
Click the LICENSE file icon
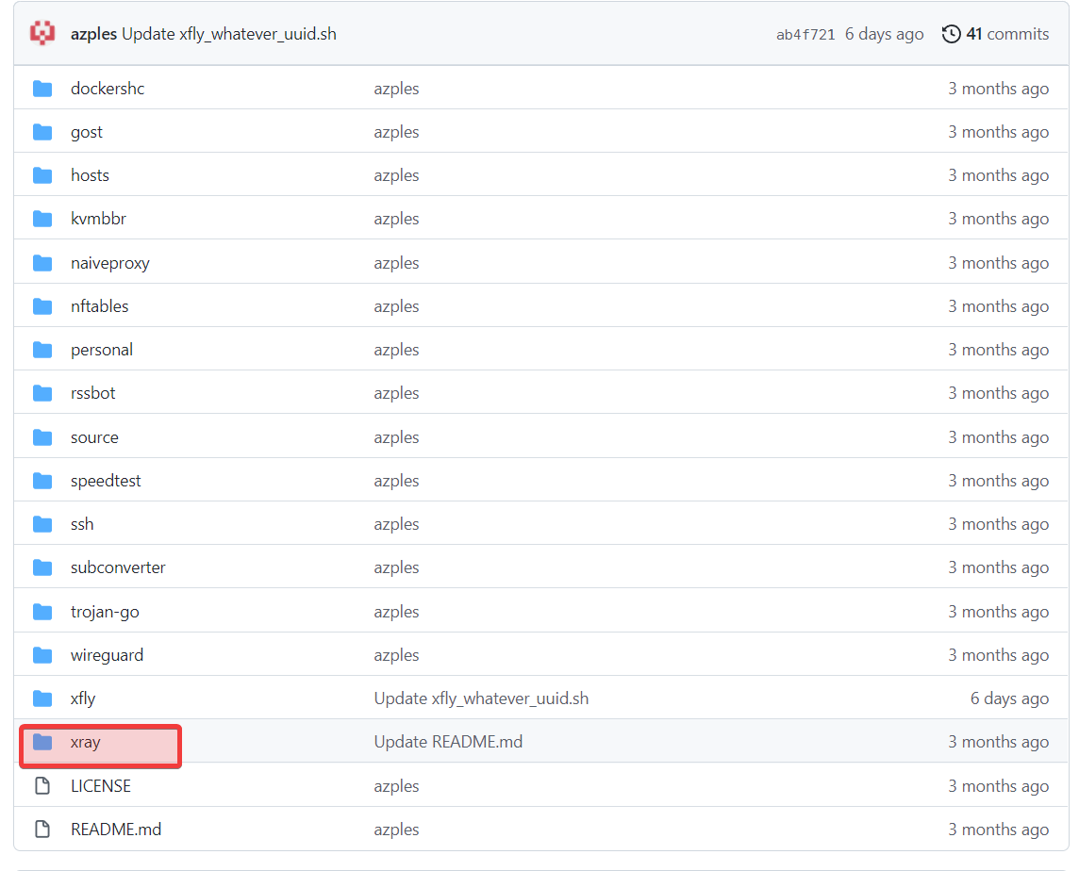[42, 785]
